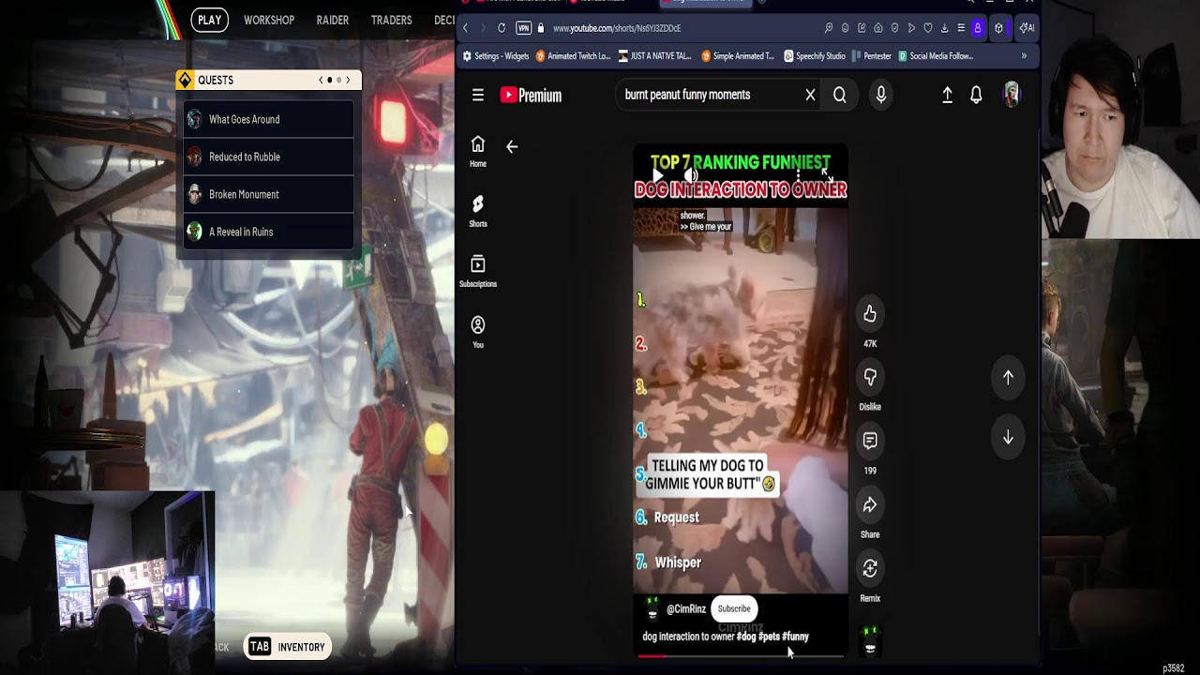Screen dimensions: 1200x675
Task: Open the #pets hashtag link
Action: tap(769, 637)
